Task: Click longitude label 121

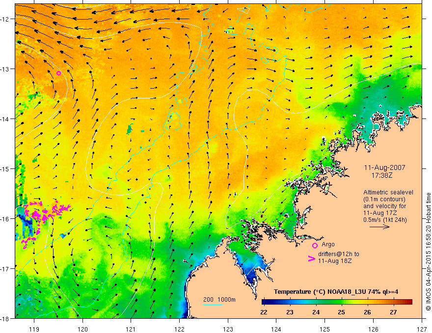Action: point(131,329)
